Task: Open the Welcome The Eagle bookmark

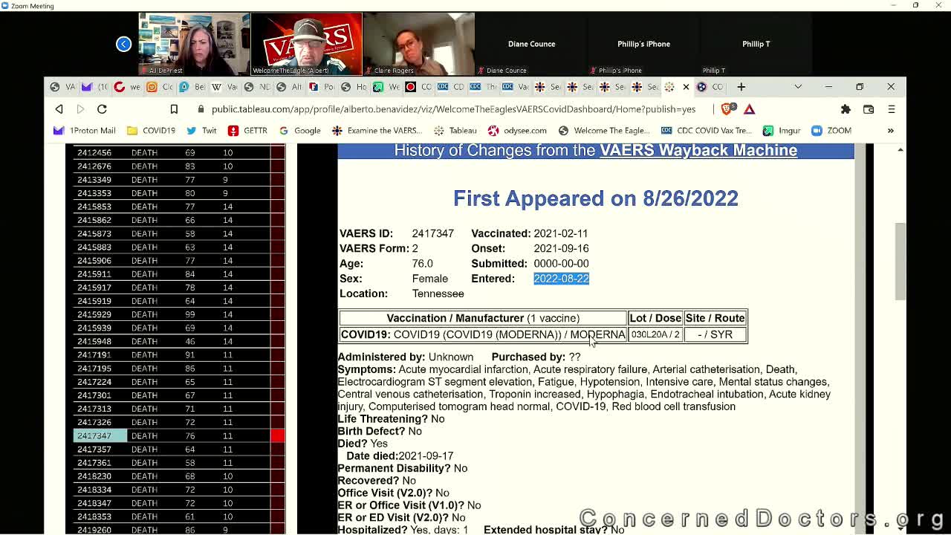Action: pyautogui.click(x=604, y=131)
